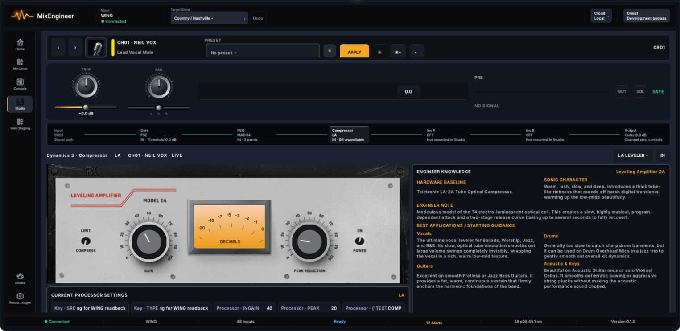This screenshot has height=331, width=680.
Task: Select the Ins A stage
Action: (x=446, y=135)
